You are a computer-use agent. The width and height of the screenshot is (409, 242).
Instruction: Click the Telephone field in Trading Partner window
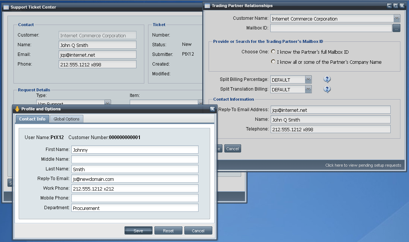330,129
